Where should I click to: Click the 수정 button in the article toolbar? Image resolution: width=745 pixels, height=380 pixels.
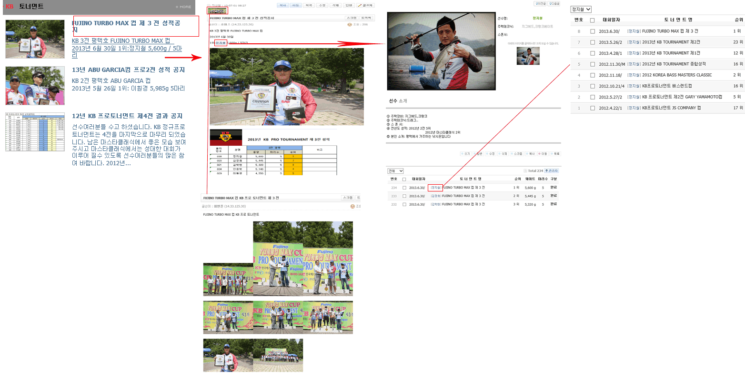pyautogui.click(x=322, y=5)
